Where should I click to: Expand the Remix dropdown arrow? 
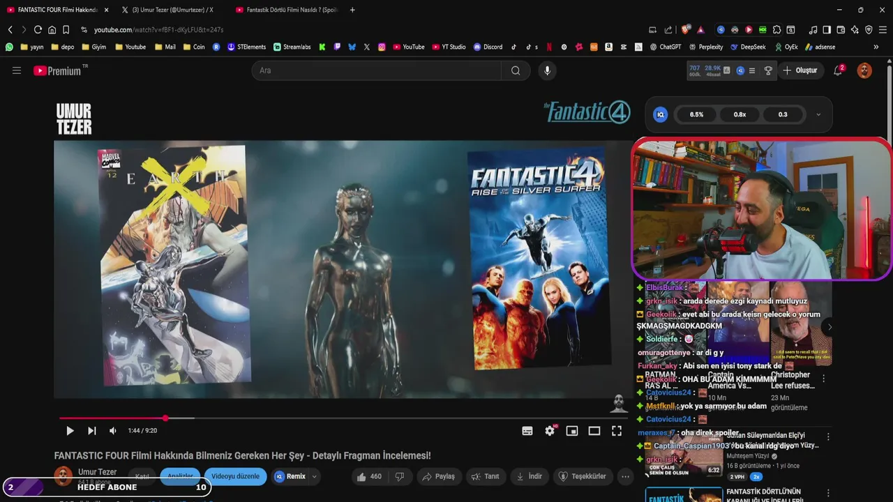pyautogui.click(x=314, y=476)
